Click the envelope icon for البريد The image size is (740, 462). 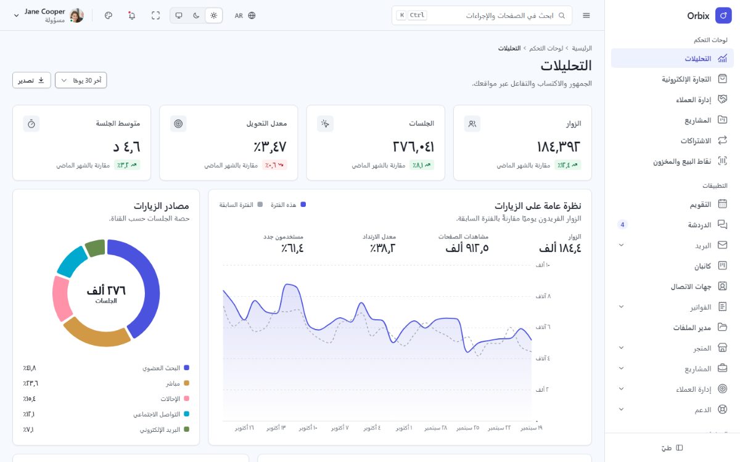[723, 245]
